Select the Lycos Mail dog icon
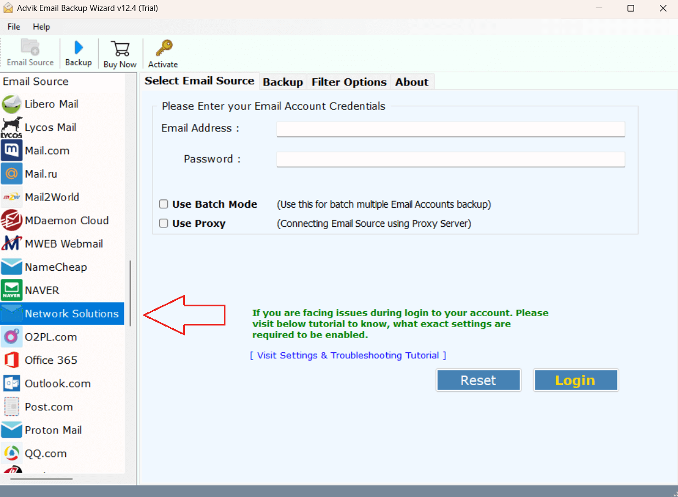 pyautogui.click(x=11, y=127)
